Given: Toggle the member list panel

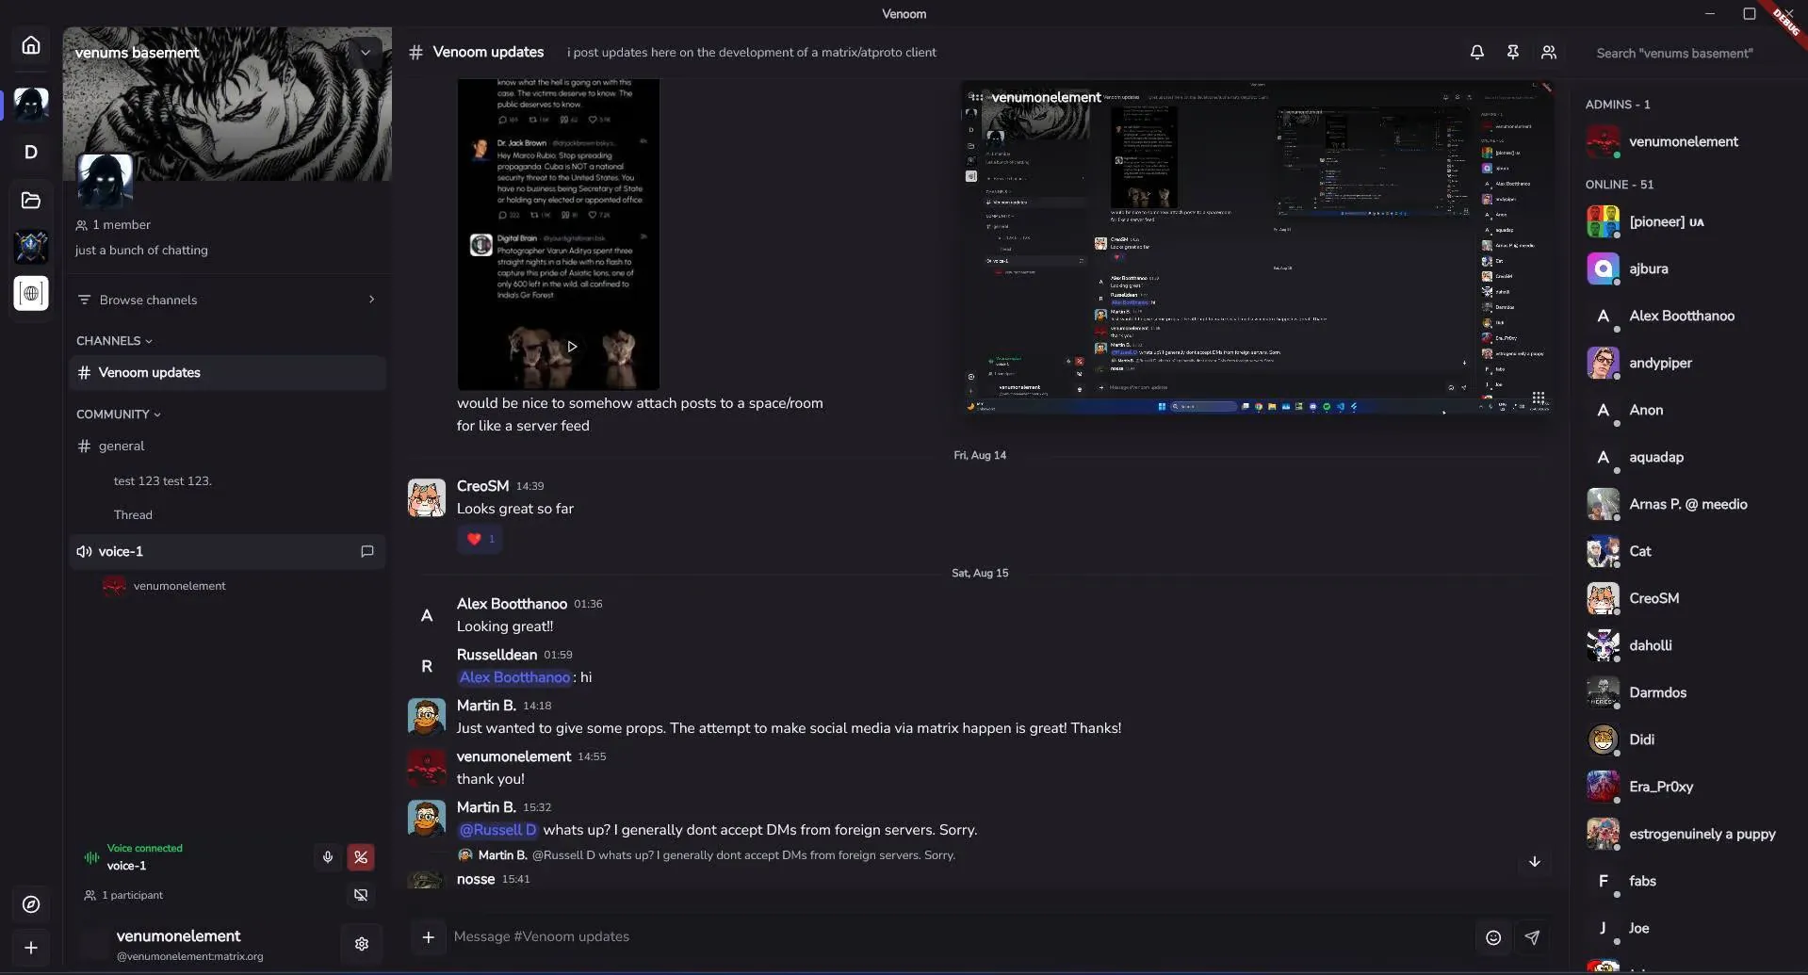Looking at the screenshot, I should click(1549, 53).
